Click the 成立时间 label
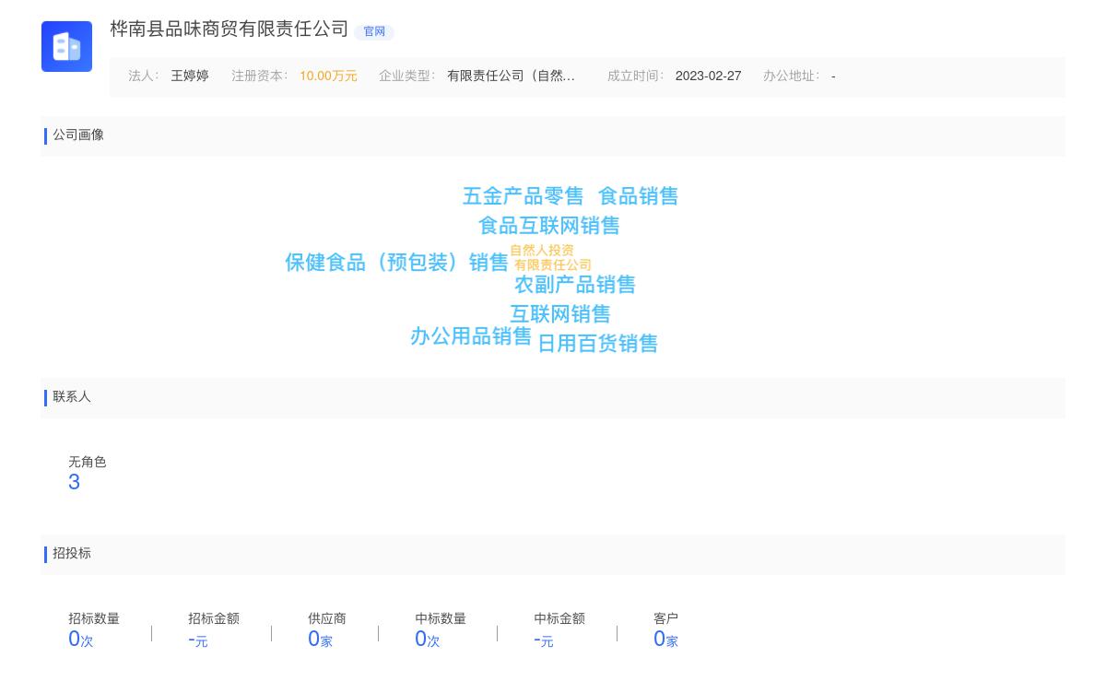Image resolution: width=1106 pixels, height=693 pixels. coord(635,76)
